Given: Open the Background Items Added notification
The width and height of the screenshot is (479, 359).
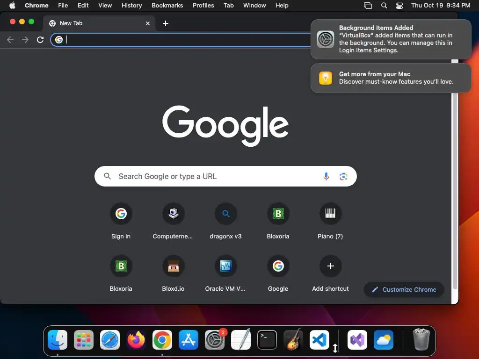Looking at the screenshot, I should [391, 39].
